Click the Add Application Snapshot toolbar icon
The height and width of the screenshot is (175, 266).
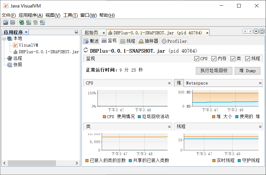pyautogui.click(x=42, y=22)
